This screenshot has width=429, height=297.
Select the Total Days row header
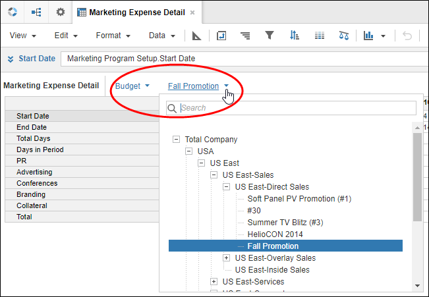point(82,138)
